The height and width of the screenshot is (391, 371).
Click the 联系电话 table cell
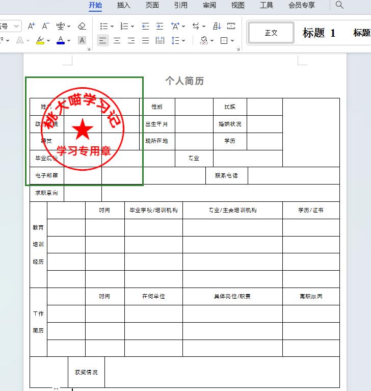[226, 175]
